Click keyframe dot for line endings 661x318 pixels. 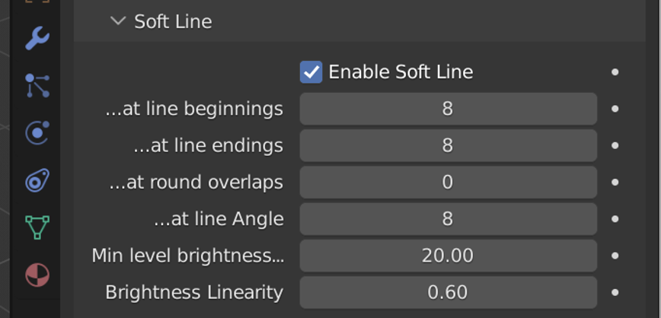point(615,145)
